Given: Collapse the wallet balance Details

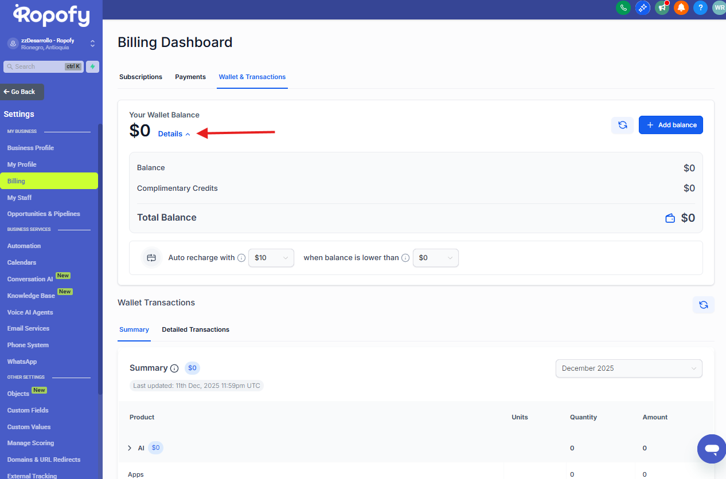Looking at the screenshot, I should click(x=174, y=134).
